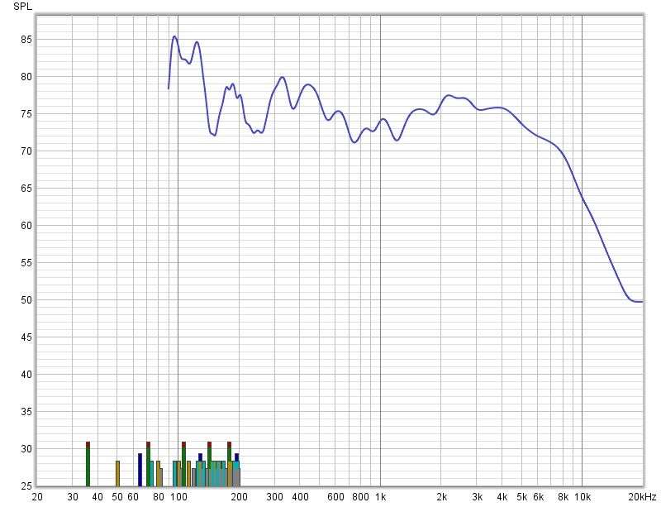Viewport: 661px width, 507px height.
Task: Click the 20kHz frequency label
Action: [x=642, y=497]
